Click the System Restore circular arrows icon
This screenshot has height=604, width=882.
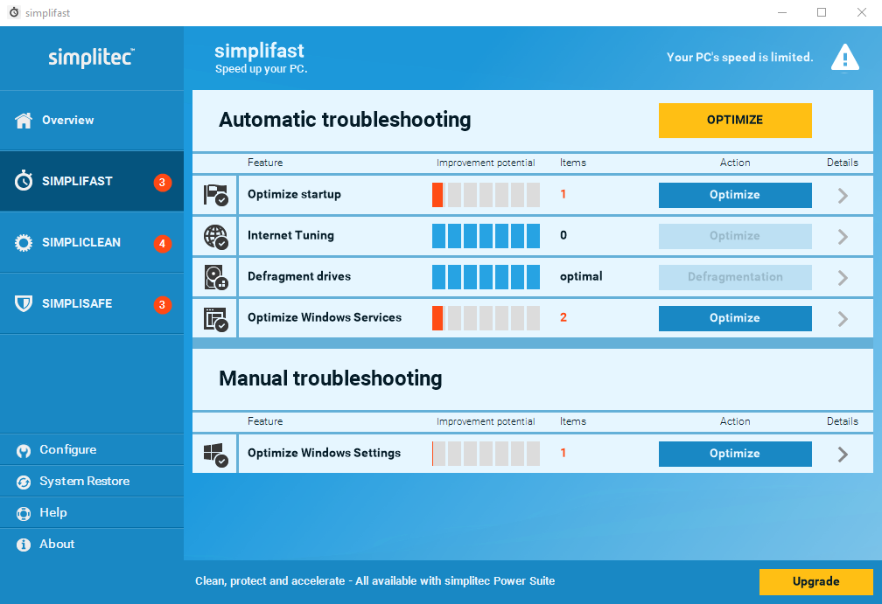click(x=24, y=483)
